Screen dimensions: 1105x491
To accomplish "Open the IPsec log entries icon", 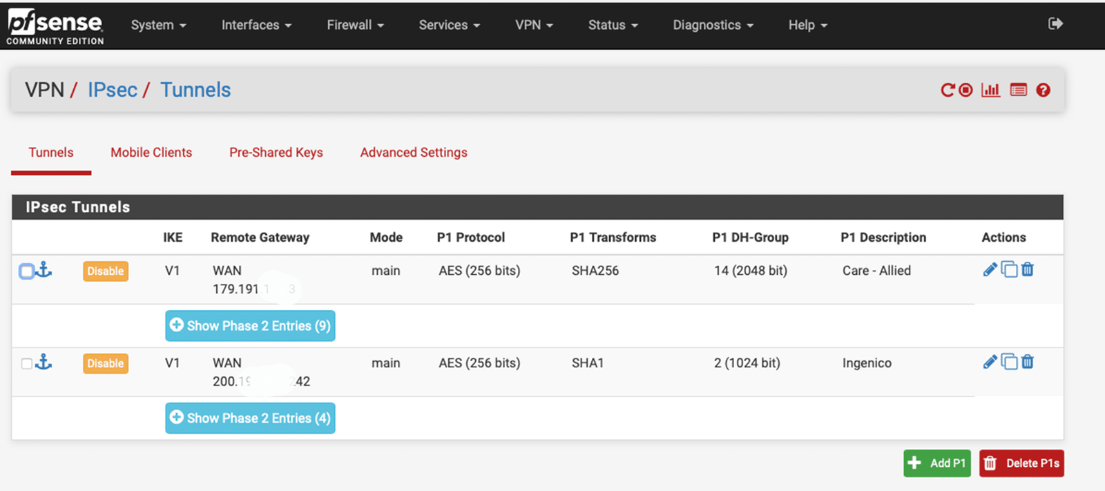I will coord(1018,90).
